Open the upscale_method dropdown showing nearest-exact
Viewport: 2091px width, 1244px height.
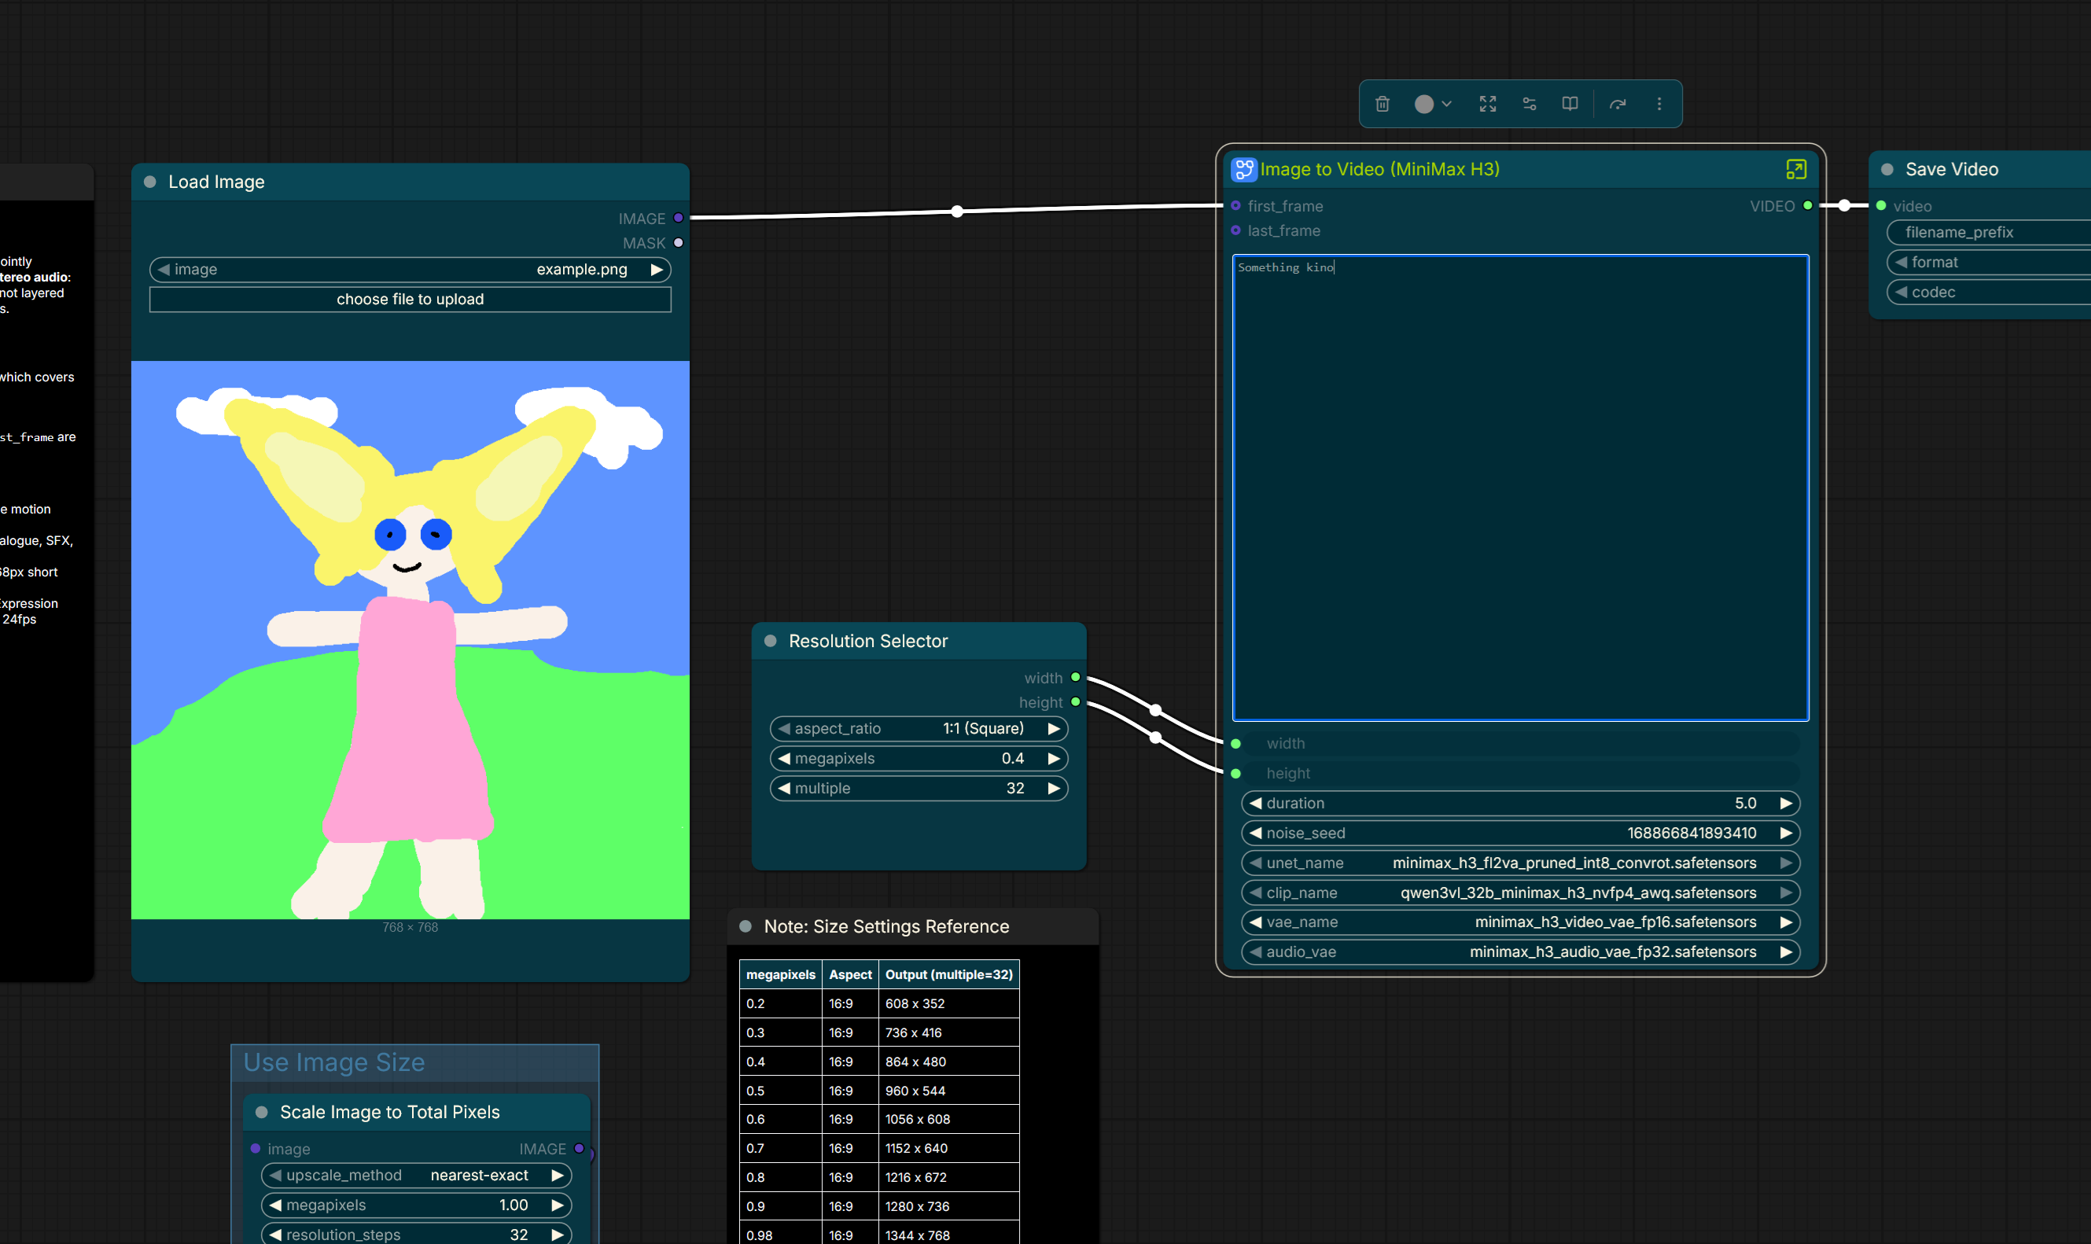coord(417,1176)
